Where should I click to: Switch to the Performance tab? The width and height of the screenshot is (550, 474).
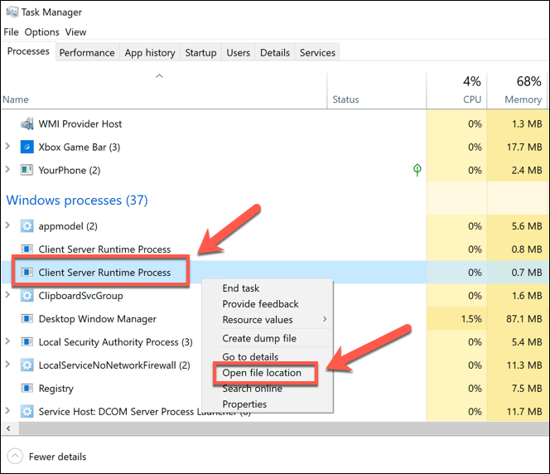click(87, 53)
